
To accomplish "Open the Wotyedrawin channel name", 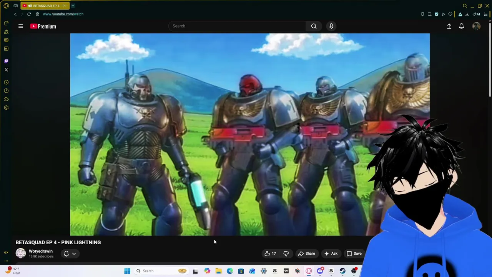I will [x=41, y=251].
